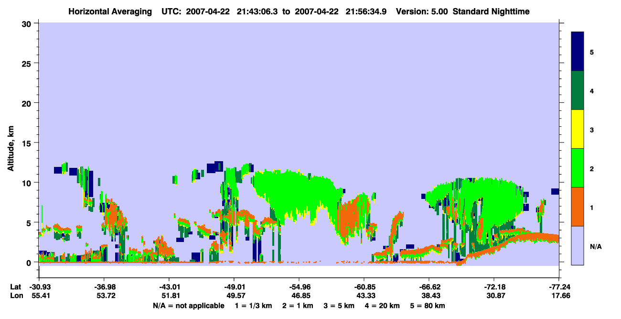The width and height of the screenshot is (621, 319).
Task: Click the '1 = 1/3 km' legend entry
Action: (253, 306)
